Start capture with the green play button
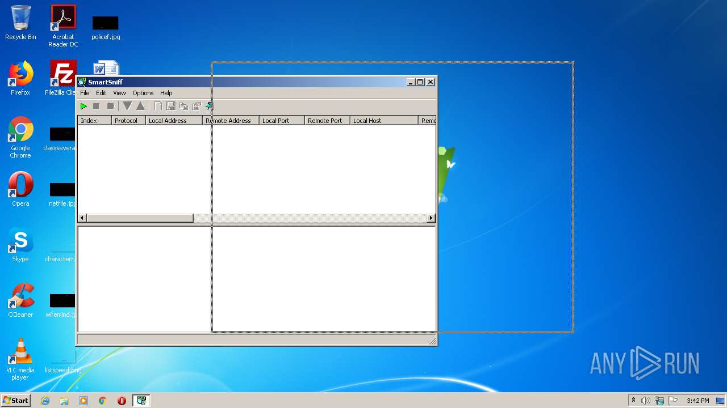727x408 pixels. point(83,106)
